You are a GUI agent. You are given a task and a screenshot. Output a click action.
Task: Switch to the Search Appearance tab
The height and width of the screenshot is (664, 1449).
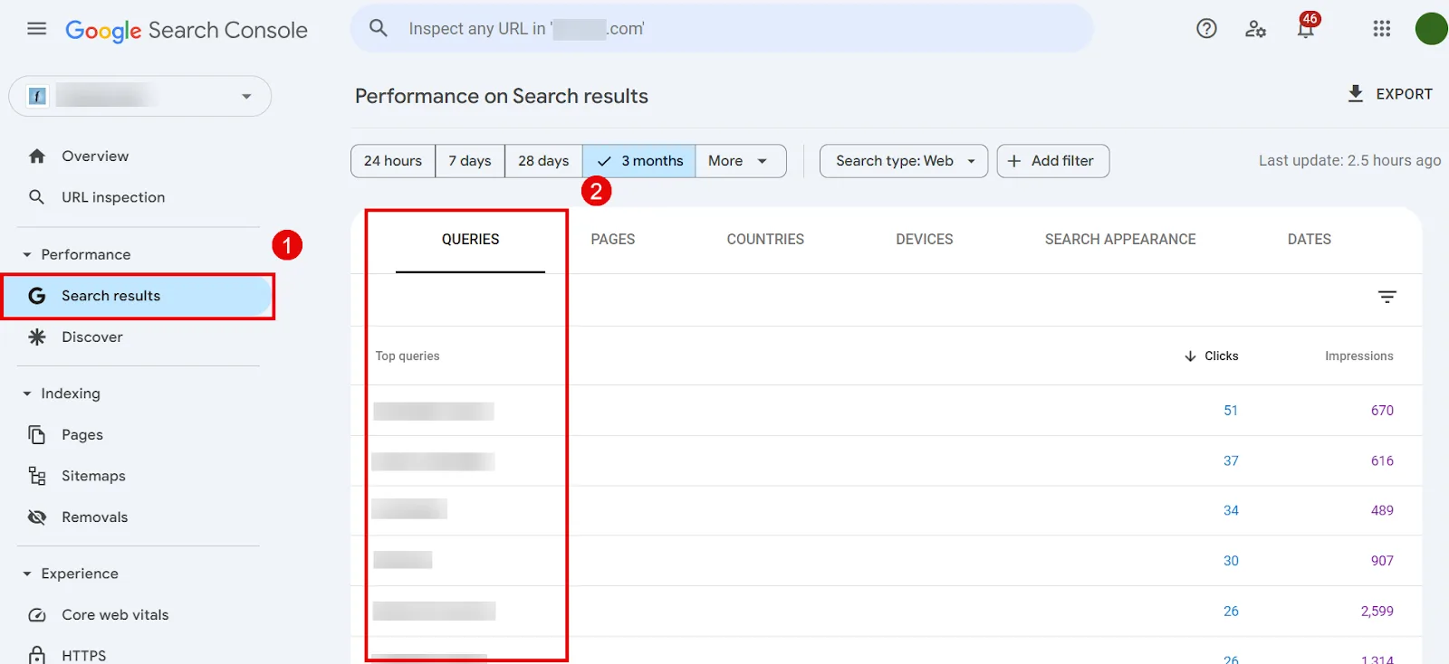click(1120, 240)
